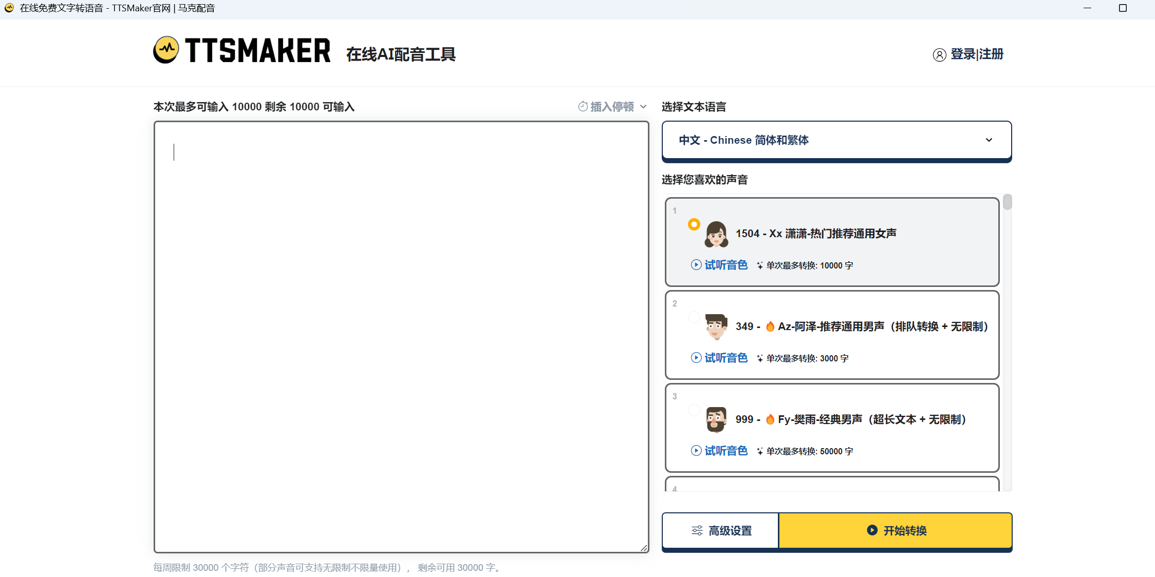Select the 999 樊雨 classic male voice radio

(x=694, y=410)
